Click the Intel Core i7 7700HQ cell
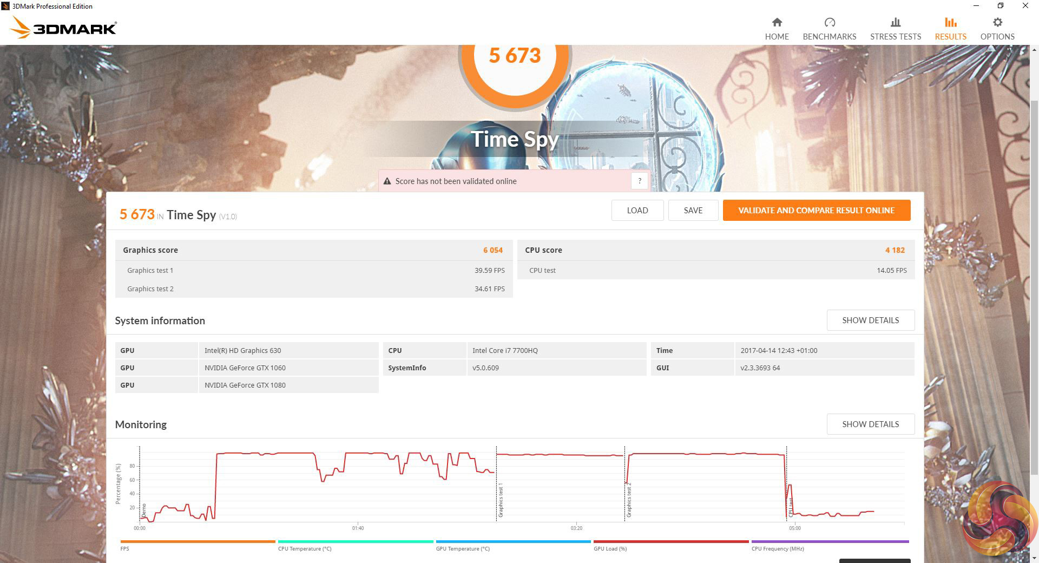The width and height of the screenshot is (1039, 563). [556, 350]
